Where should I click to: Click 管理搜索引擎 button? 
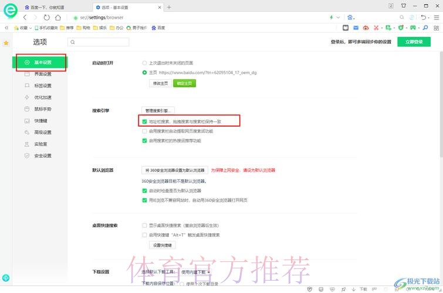157,110
